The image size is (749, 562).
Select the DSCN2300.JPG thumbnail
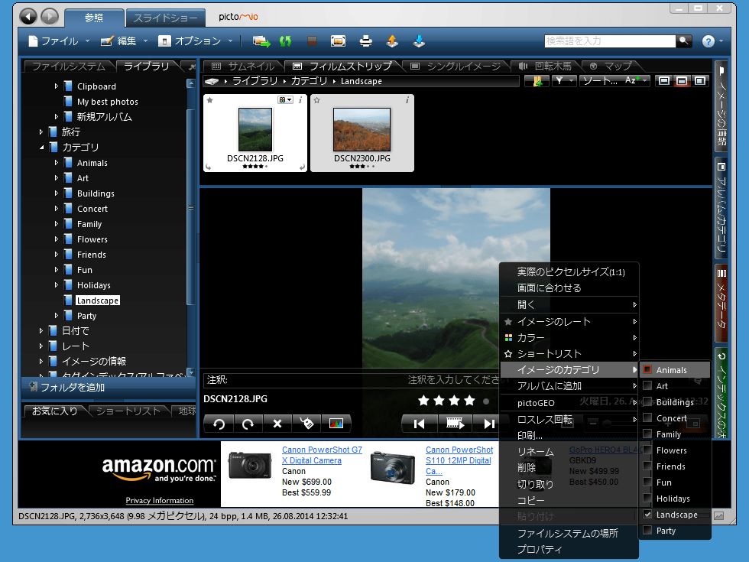[362, 133]
